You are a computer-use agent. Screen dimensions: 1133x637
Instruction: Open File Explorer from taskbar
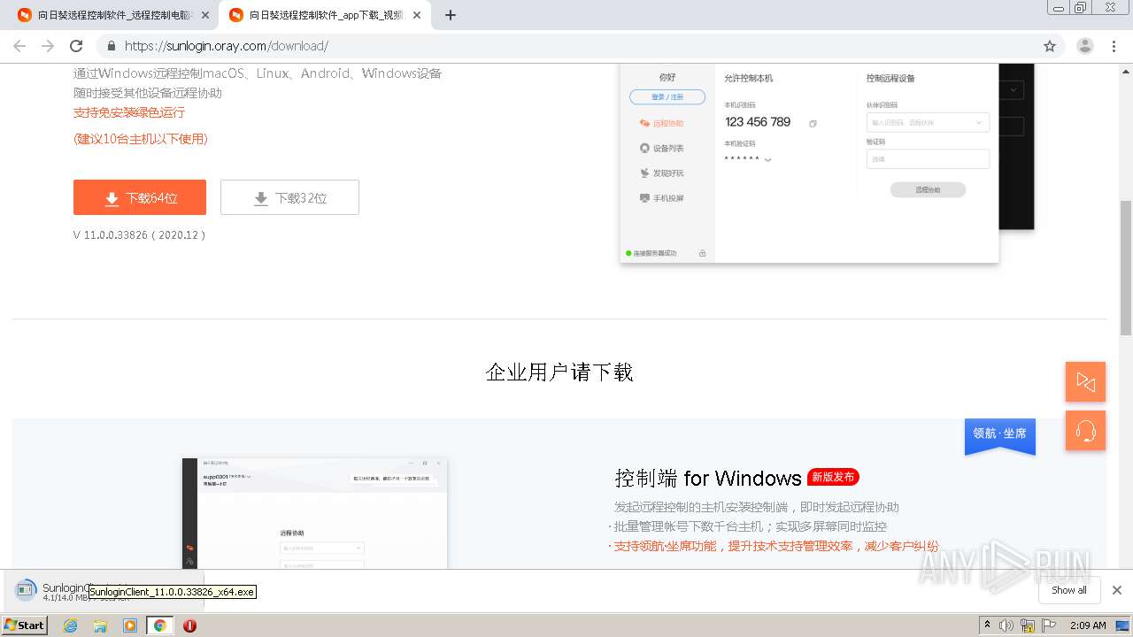pos(100,625)
